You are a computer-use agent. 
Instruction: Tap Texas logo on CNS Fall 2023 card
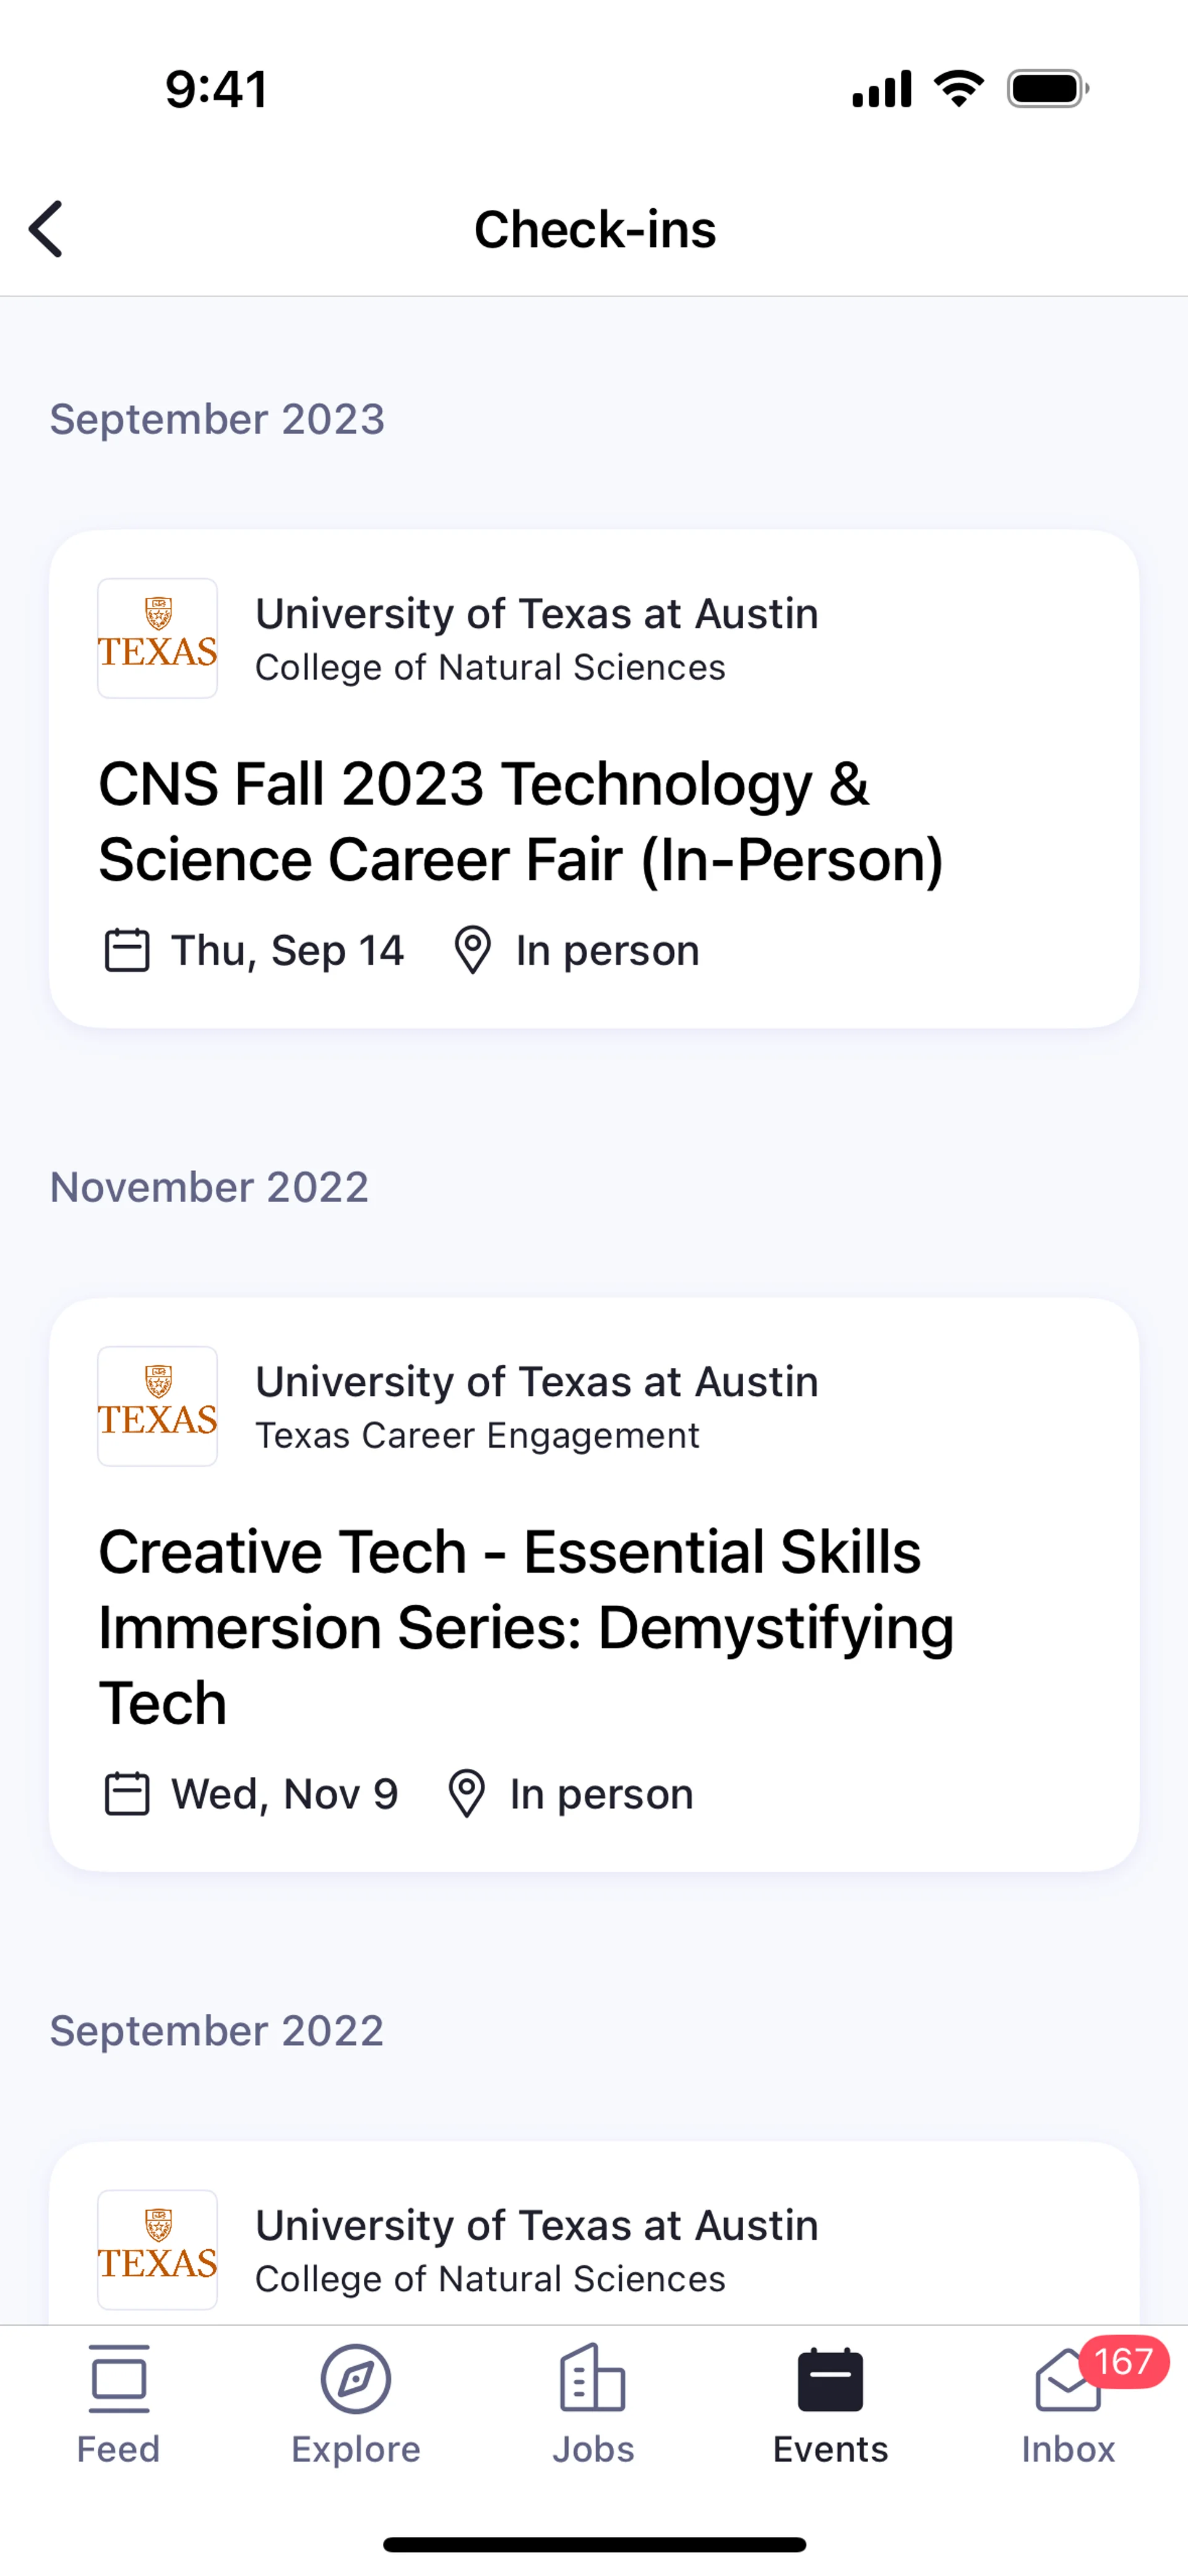pos(157,638)
